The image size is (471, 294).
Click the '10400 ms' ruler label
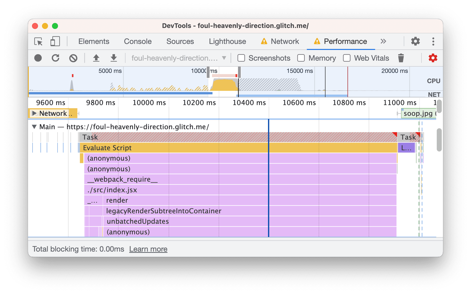tap(249, 103)
